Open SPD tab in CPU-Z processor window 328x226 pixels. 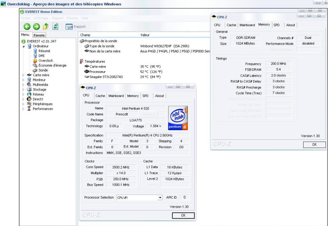click(x=145, y=96)
